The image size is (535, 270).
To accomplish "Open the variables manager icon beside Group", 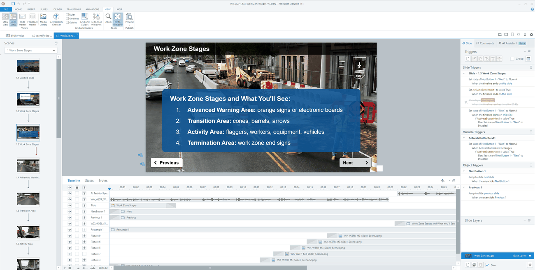I will click(528, 59).
